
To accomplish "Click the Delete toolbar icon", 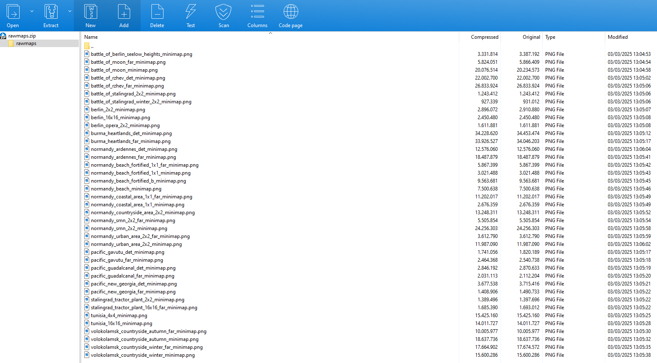I will (x=157, y=12).
